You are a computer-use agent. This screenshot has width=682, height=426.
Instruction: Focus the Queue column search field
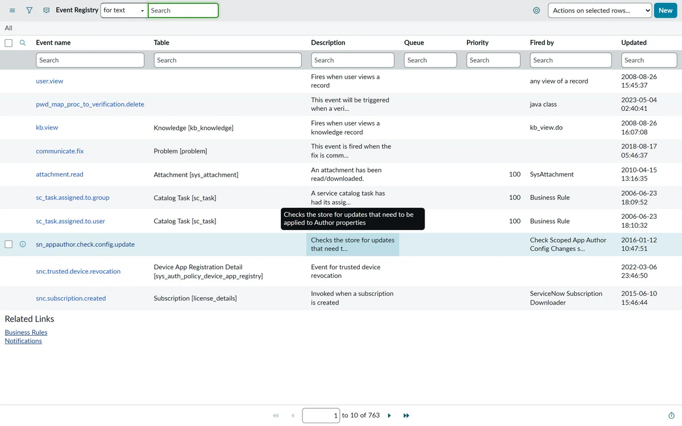point(430,60)
